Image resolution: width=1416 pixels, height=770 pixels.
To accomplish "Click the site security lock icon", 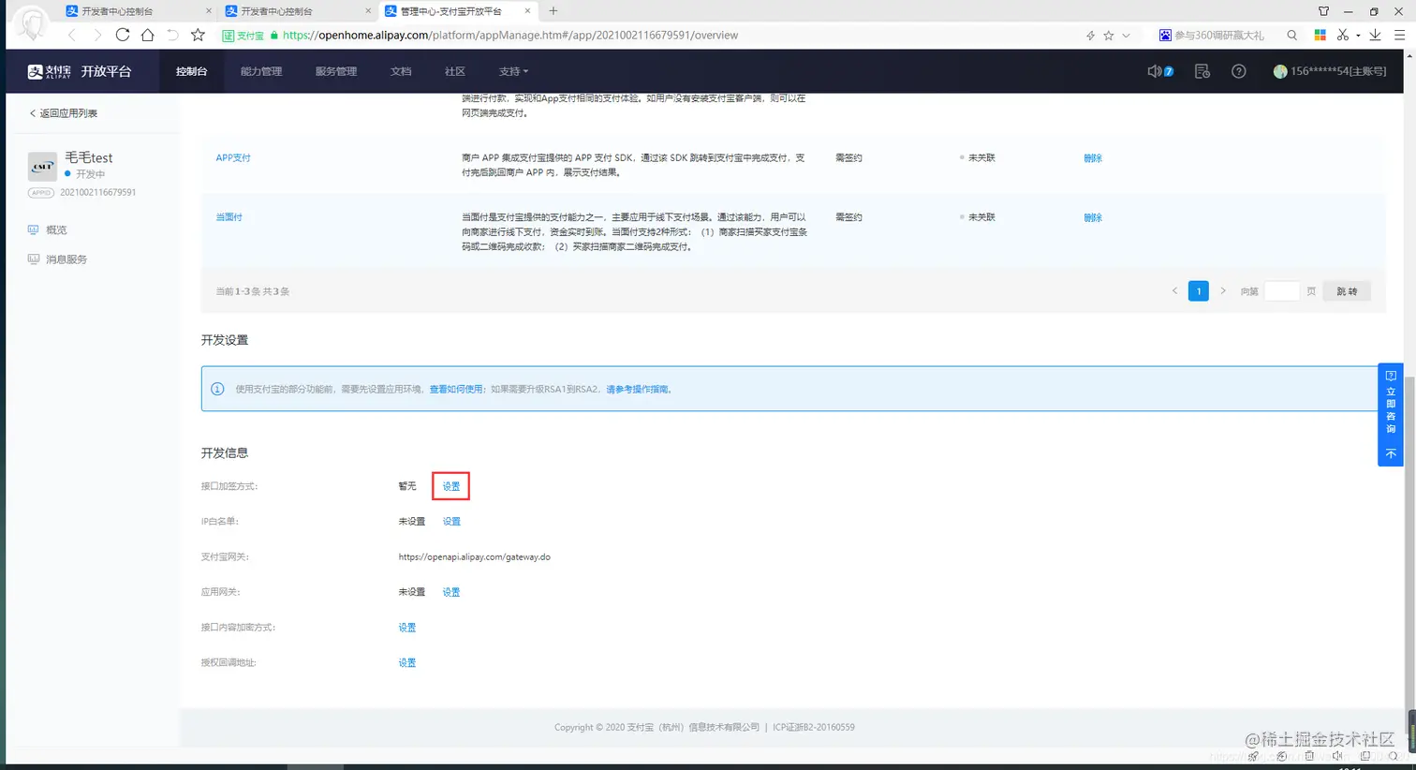I will click(274, 36).
